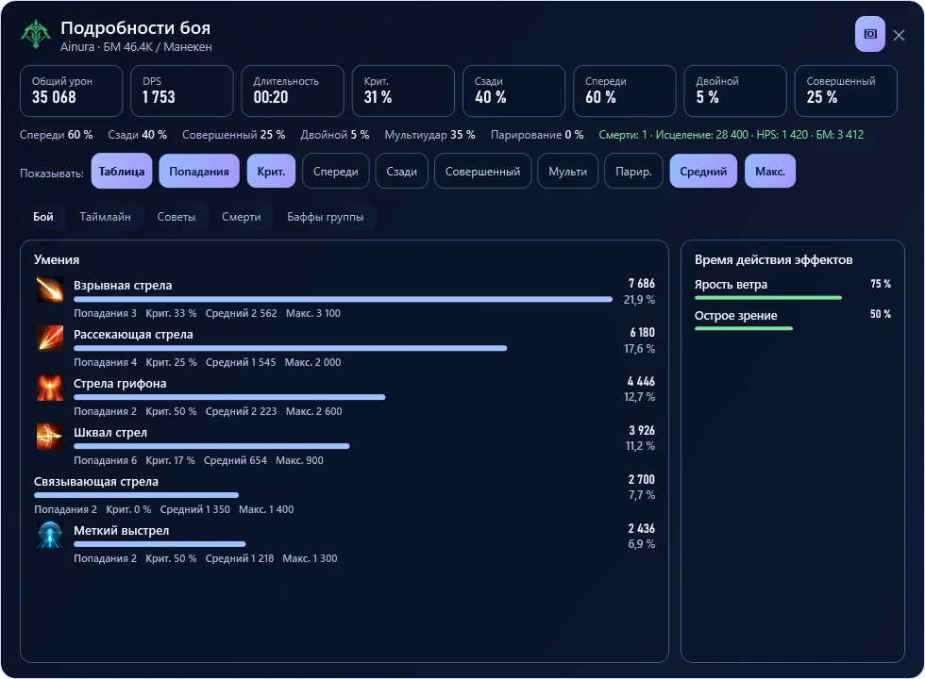Viewport: 925px width, 679px height.
Task: Click the Взрывная стрела skill icon
Action: pos(49,290)
